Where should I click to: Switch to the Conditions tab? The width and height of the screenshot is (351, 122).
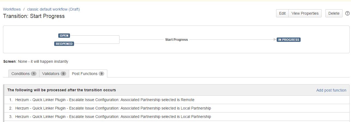click(x=20, y=74)
